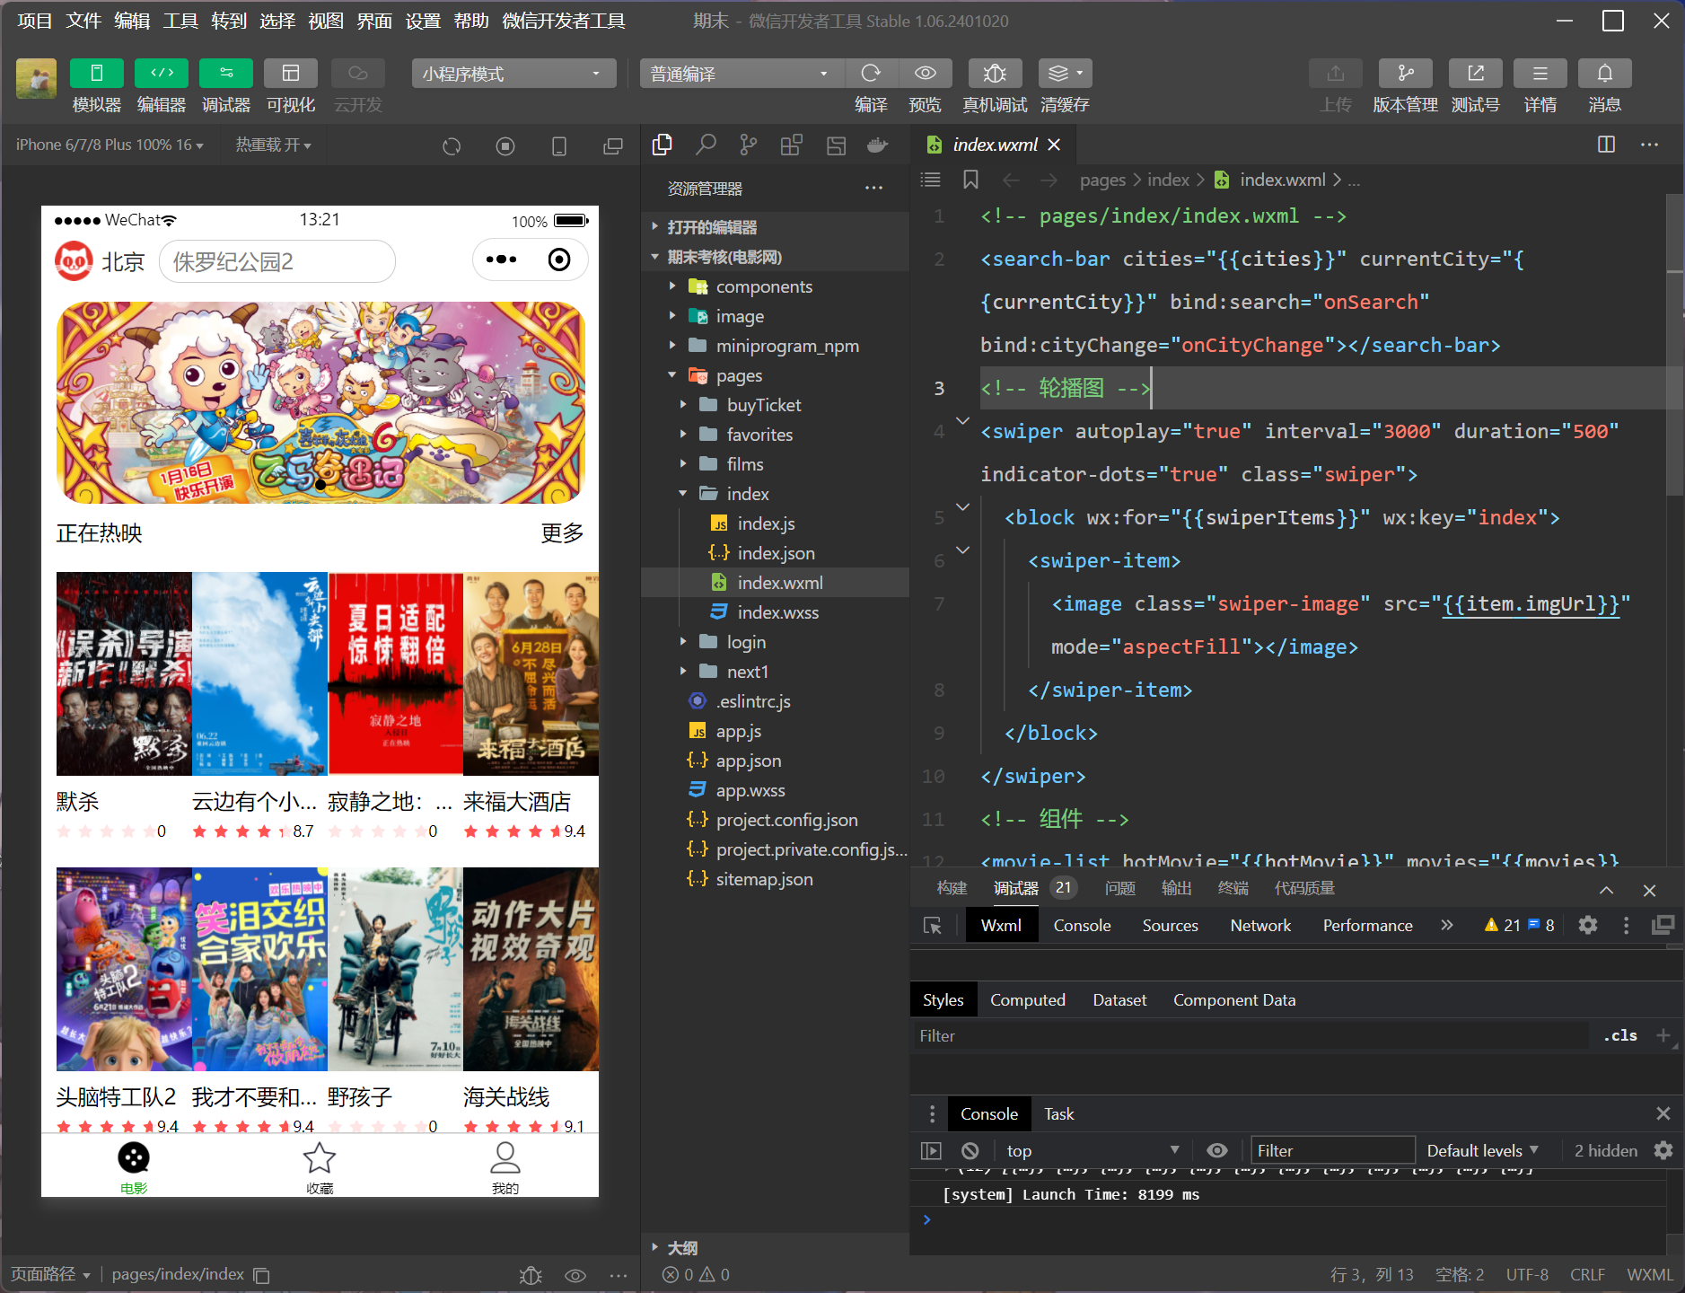Switch to the Console devtools tab
The image size is (1685, 1293).
1082,926
